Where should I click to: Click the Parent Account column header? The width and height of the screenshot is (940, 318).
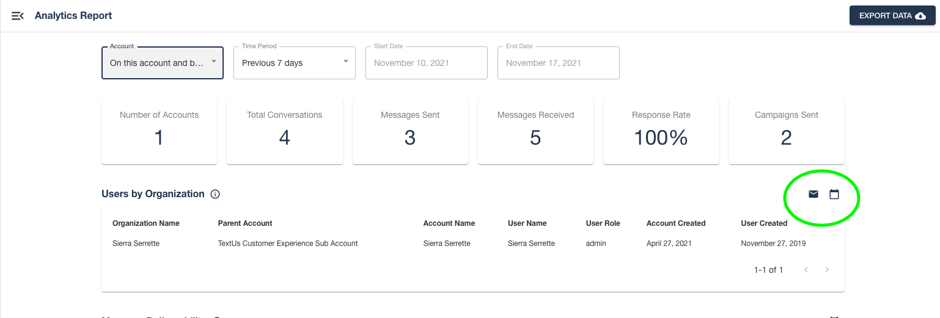tap(245, 223)
